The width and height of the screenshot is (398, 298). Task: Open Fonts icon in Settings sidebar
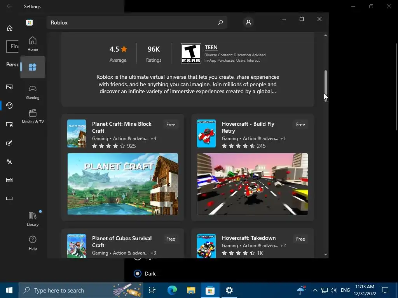click(x=9, y=161)
